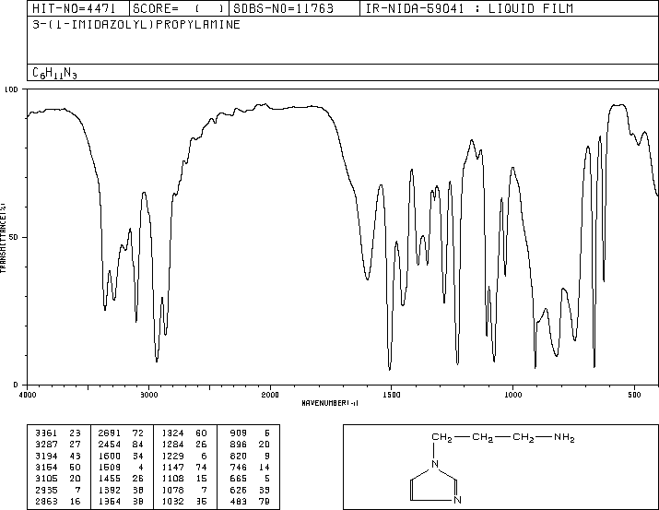Pick the 1229 table value
The width and height of the screenshot is (659, 510).
pos(172,456)
